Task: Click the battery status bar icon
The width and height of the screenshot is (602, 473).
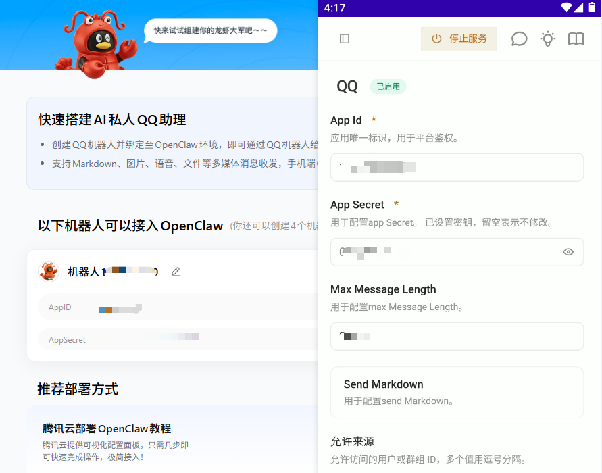Action: coord(592,7)
